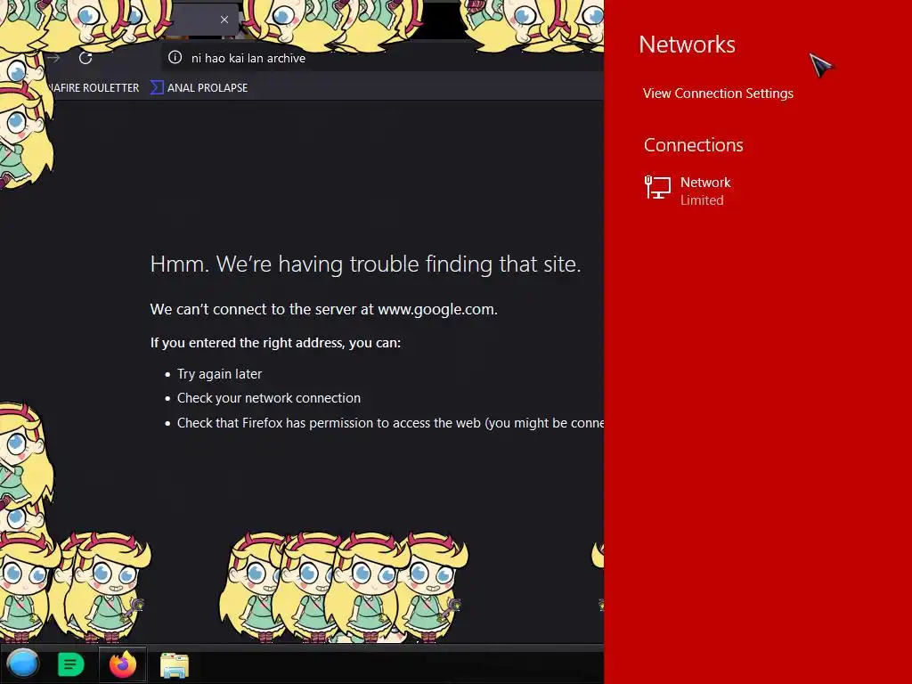The image size is (912, 684).
Task: Click 'Try again later' list item
Action: click(219, 374)
